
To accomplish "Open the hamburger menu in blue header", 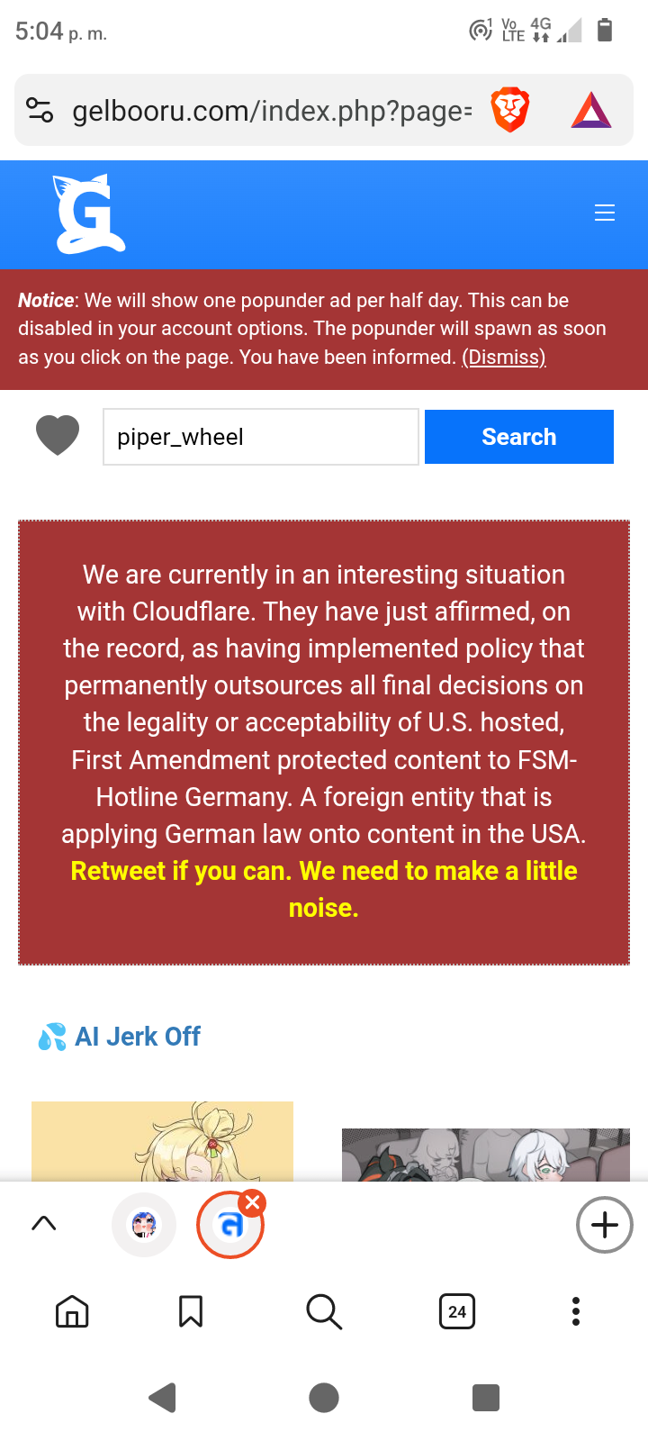I will 605,213.
